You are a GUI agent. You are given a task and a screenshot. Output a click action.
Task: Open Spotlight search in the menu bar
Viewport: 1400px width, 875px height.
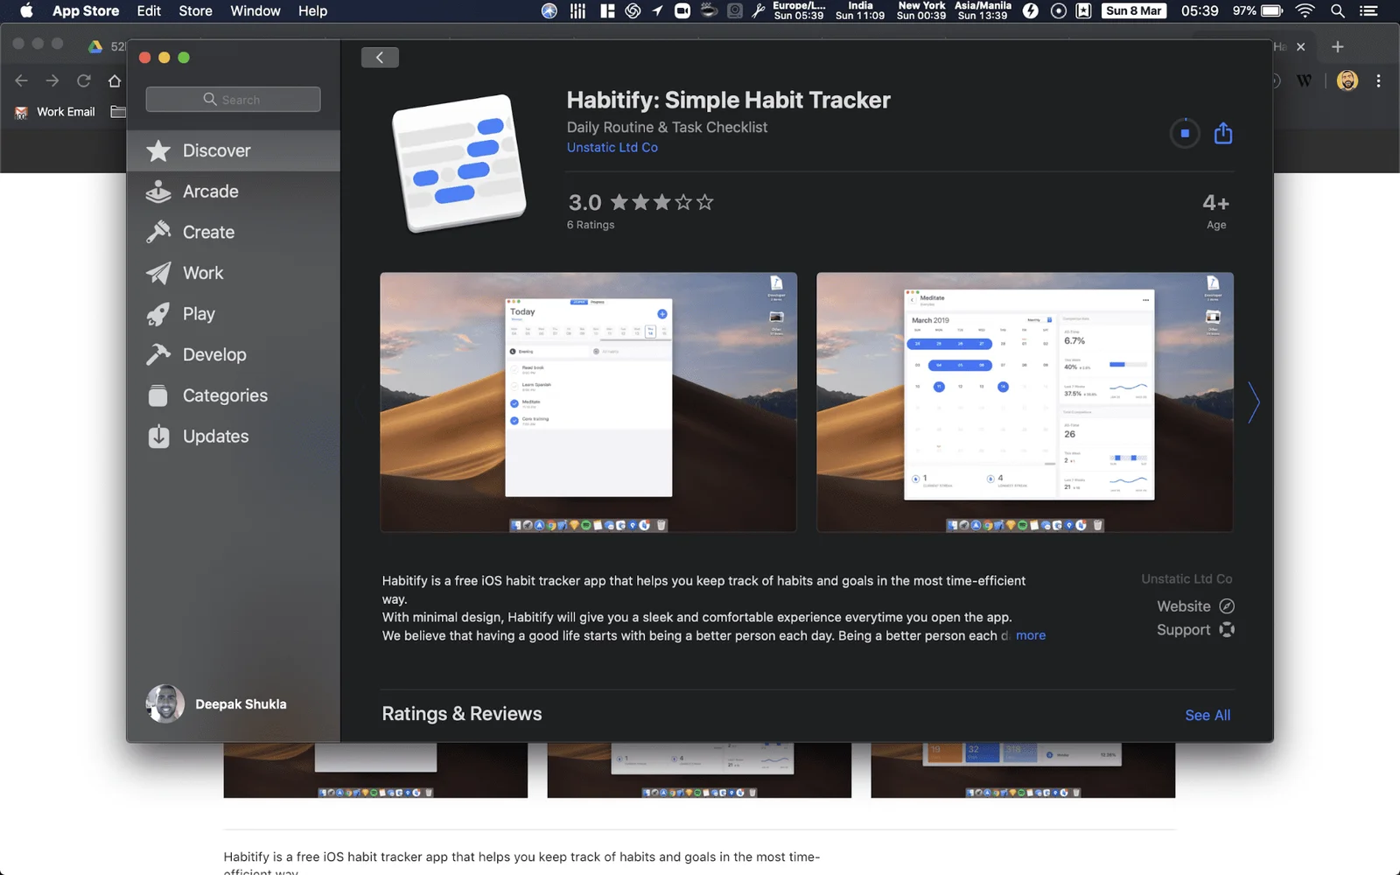click(x=1338, y=10)
